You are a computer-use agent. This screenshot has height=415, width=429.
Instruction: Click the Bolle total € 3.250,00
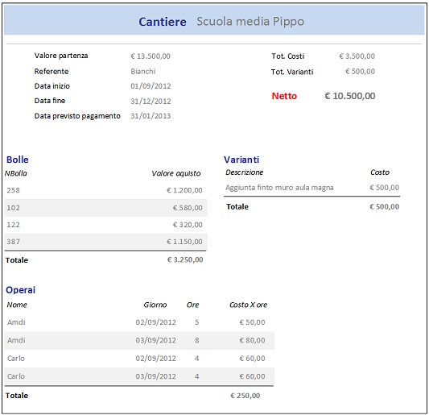185,259
